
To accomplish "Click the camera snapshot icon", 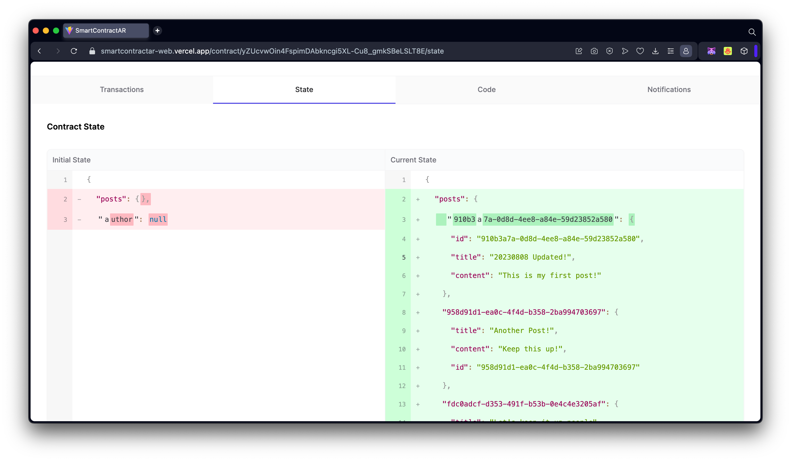I will point(594,51).
